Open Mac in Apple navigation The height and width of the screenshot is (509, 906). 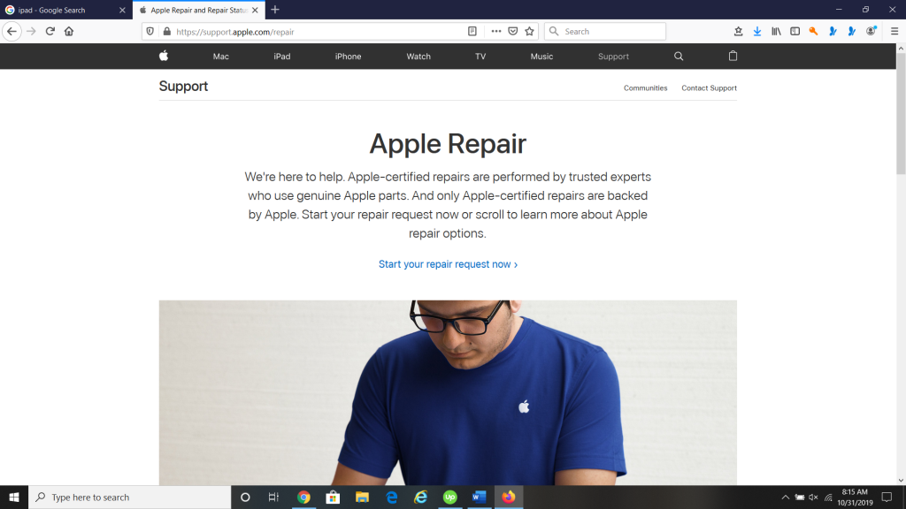pos(220,57)
